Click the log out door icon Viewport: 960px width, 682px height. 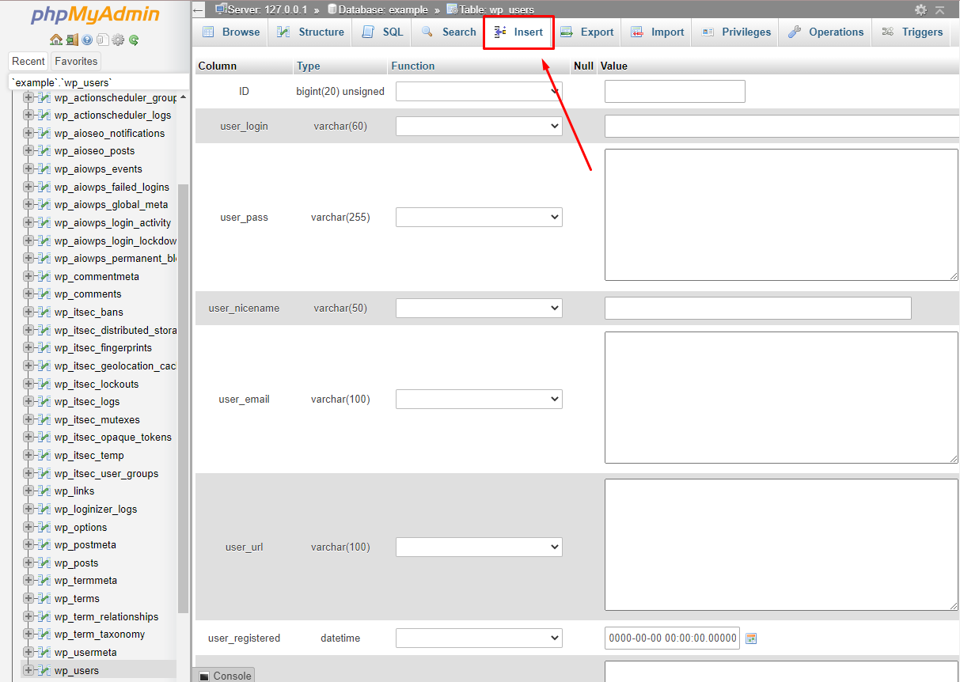tap(71, 40)
